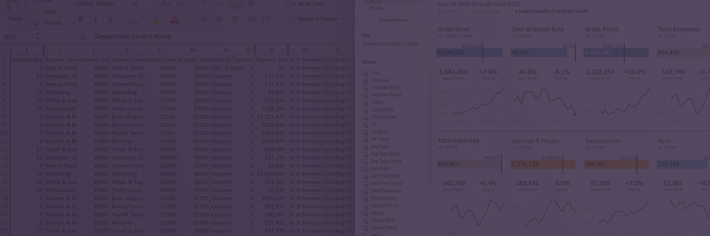The height and width of the screenshot is (236, 710).
Task: Apply underline with the U icon
Action: click(110, 19)
